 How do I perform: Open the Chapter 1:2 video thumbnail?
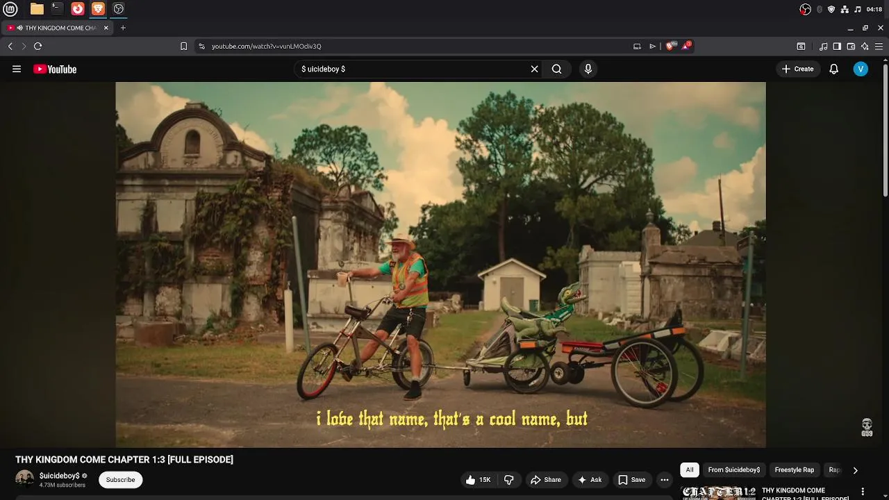(x=719, y=493)
